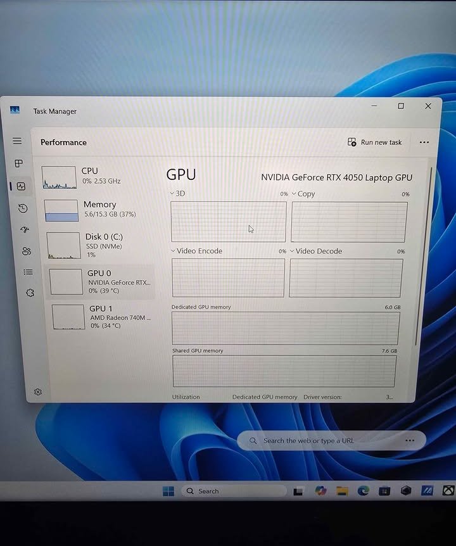This screenshot has height=546, width=456.
Task: Select the GPU 1 AMD Radeon entry
Action: pyautogui.click(x=103, y=317)
